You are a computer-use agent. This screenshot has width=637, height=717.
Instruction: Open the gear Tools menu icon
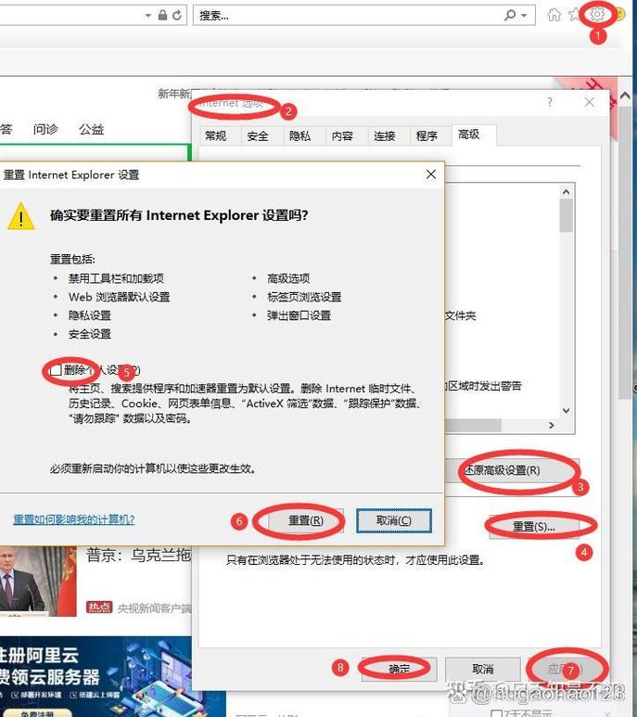tap(597, 15)
